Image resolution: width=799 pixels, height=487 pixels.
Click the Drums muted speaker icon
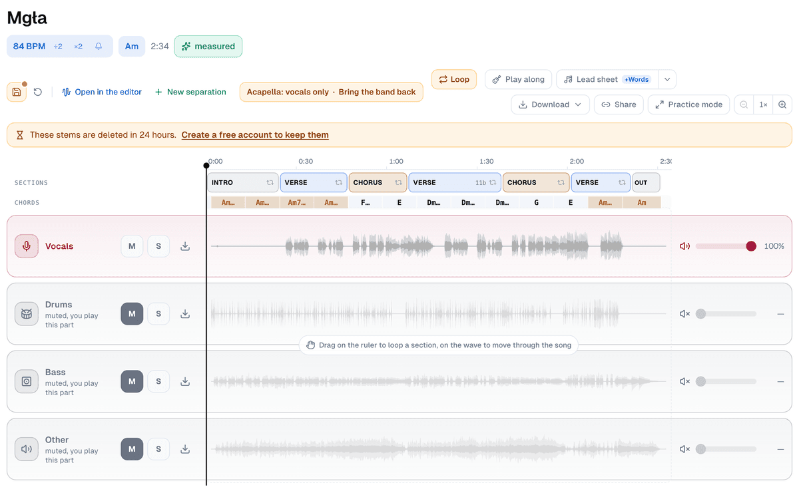684,314
